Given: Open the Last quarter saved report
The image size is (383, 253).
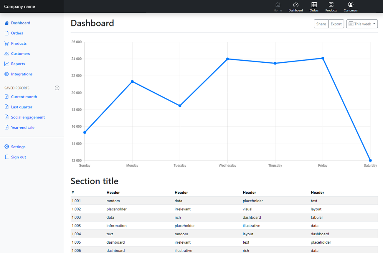Looking at the screenshot, I should [x=22, y=107].
